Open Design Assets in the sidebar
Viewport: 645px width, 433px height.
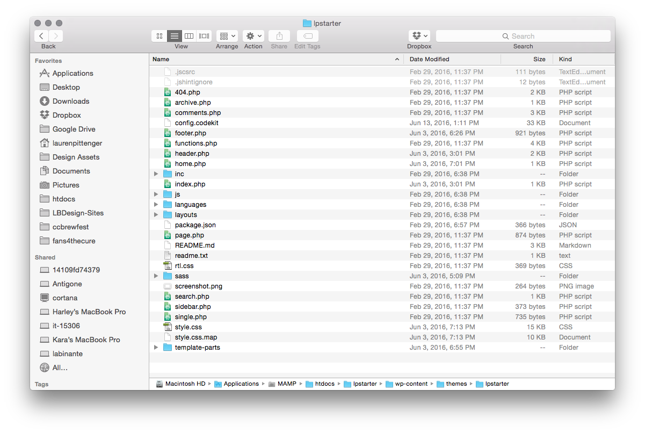76,157
